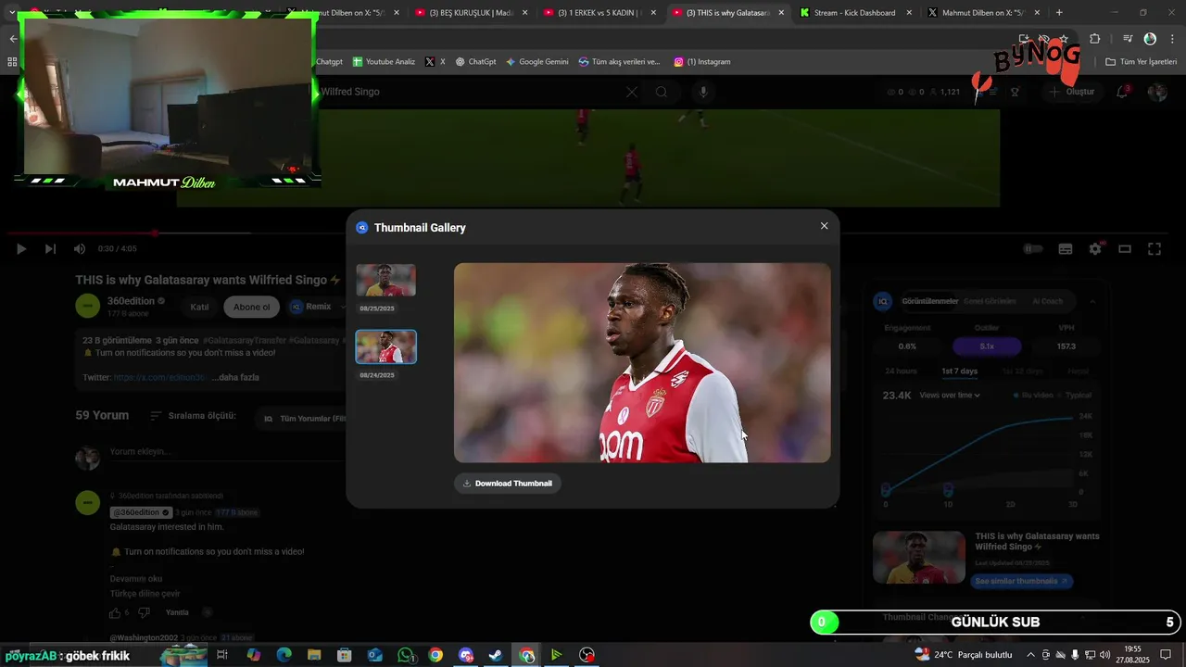This screenshot has height=667, width=1186.
Task: Click Türkçe diline çevir translate link
Action: [x=145, y=594]
